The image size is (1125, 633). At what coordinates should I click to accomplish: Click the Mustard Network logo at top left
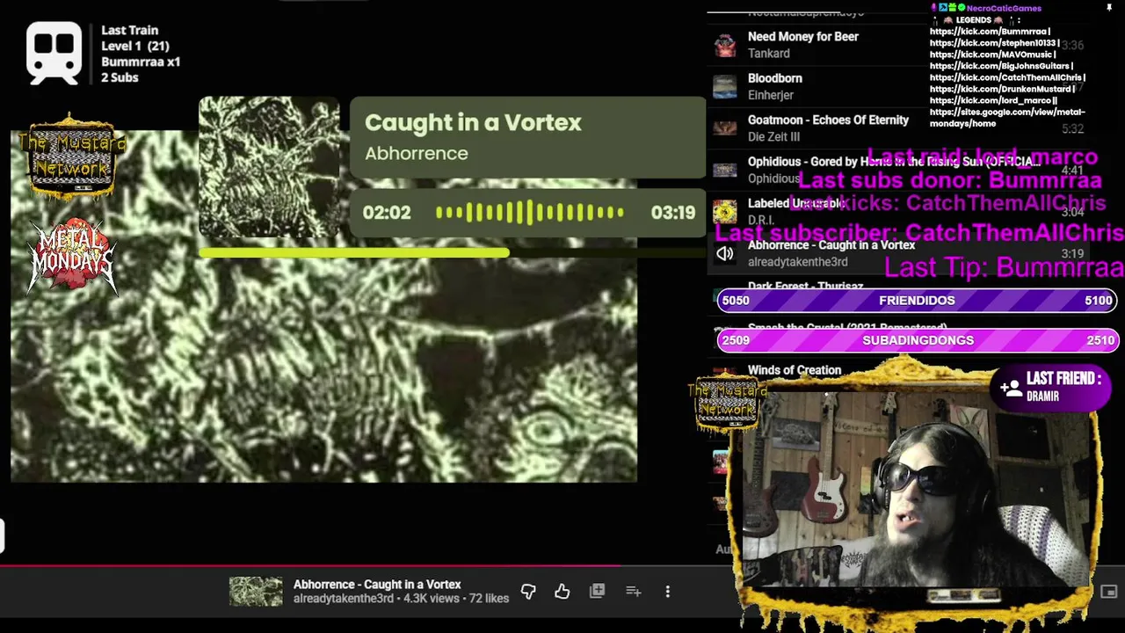[72, 156]
